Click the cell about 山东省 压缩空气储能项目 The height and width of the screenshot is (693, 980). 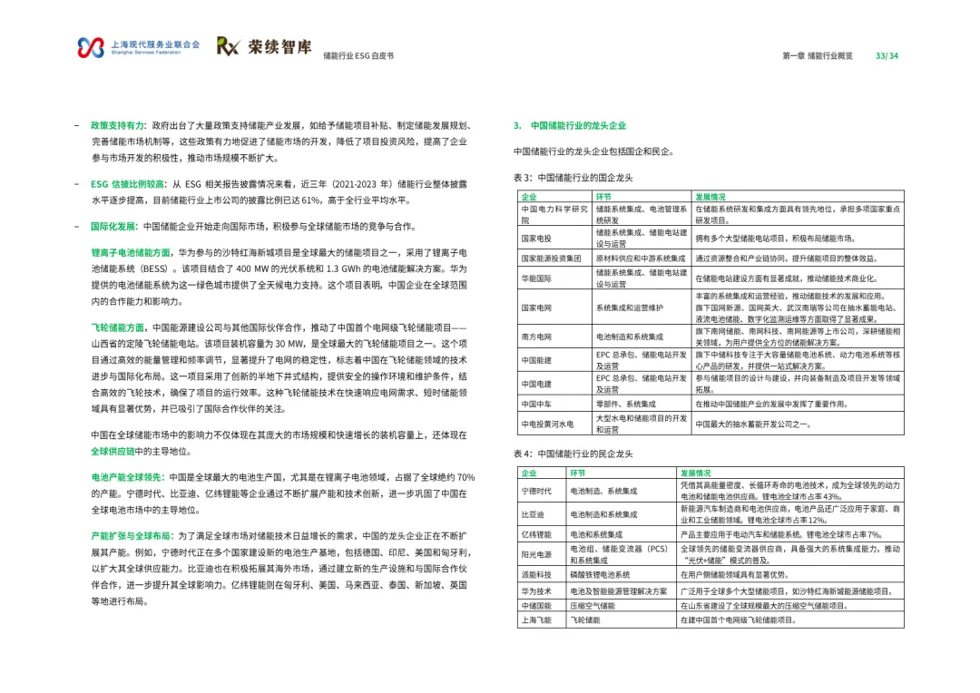tap(790, 606)
